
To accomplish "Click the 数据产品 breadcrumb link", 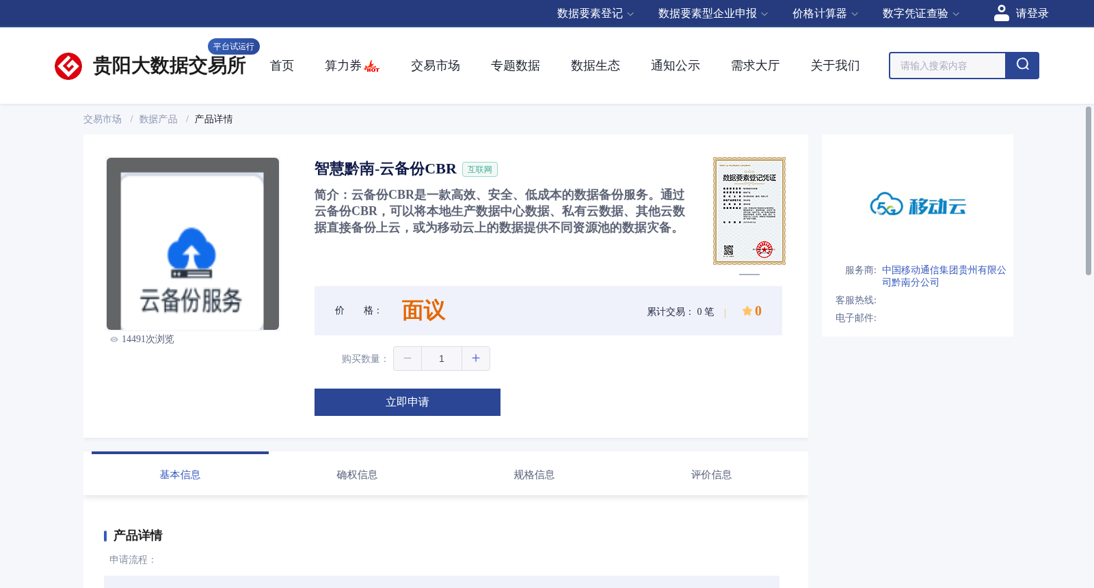I will pos(159,120).
